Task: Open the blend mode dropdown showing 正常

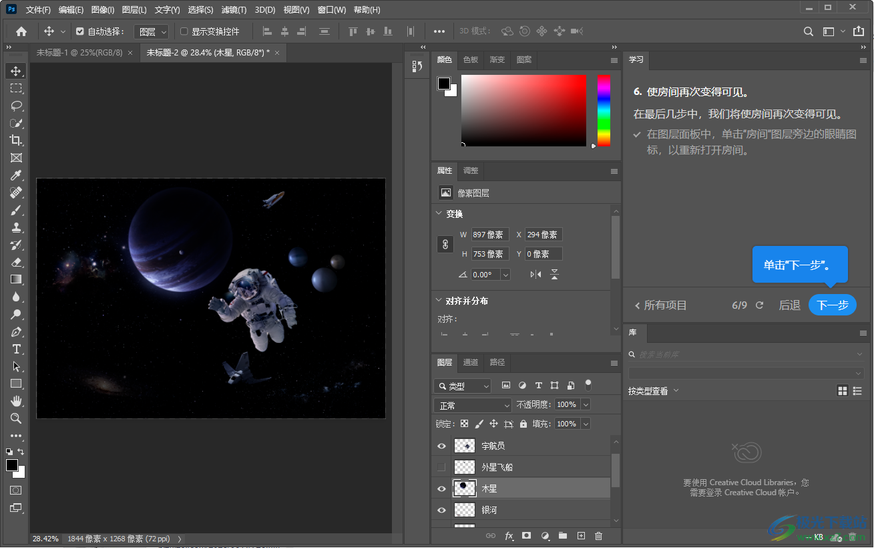Action: point(472,404)
